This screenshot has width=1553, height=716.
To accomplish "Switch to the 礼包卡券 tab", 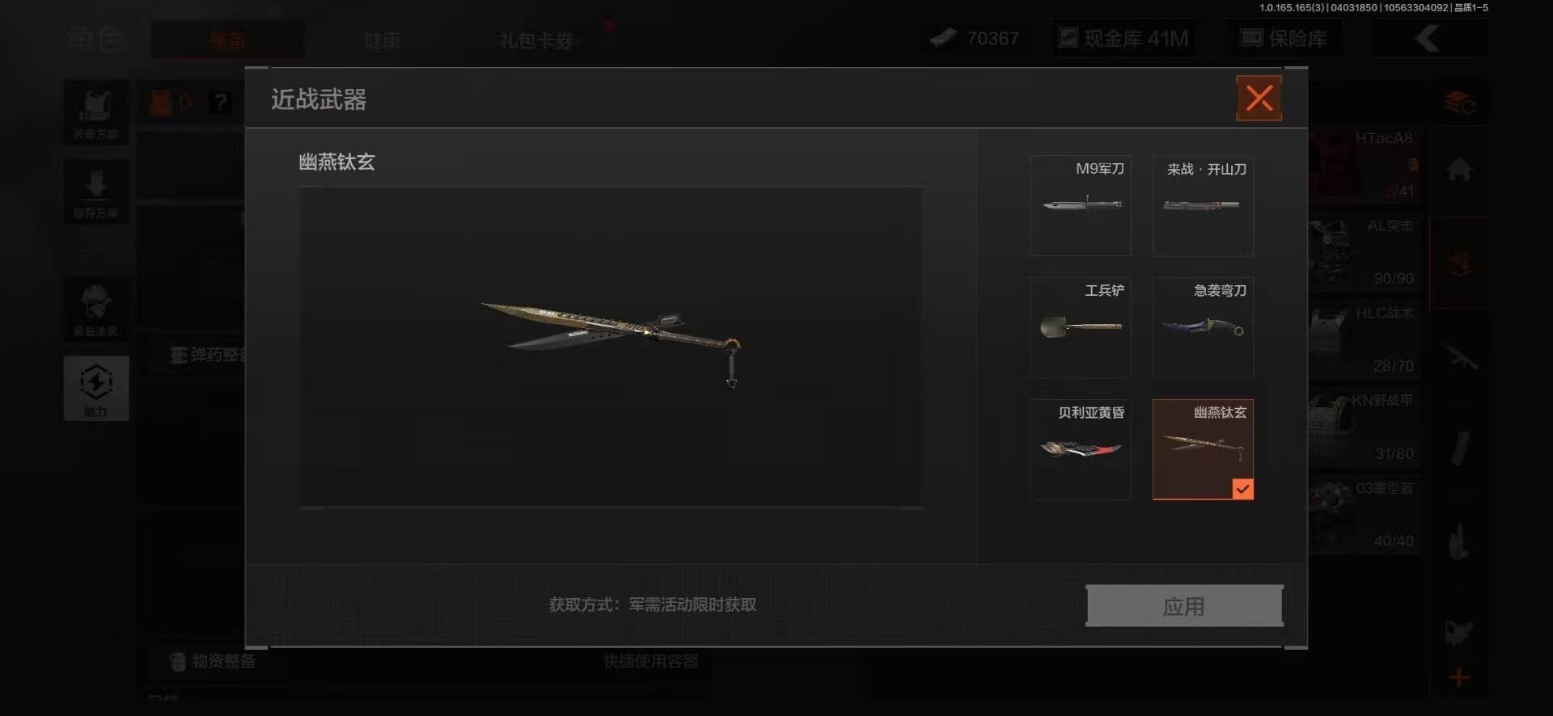I will pos(535,40).
